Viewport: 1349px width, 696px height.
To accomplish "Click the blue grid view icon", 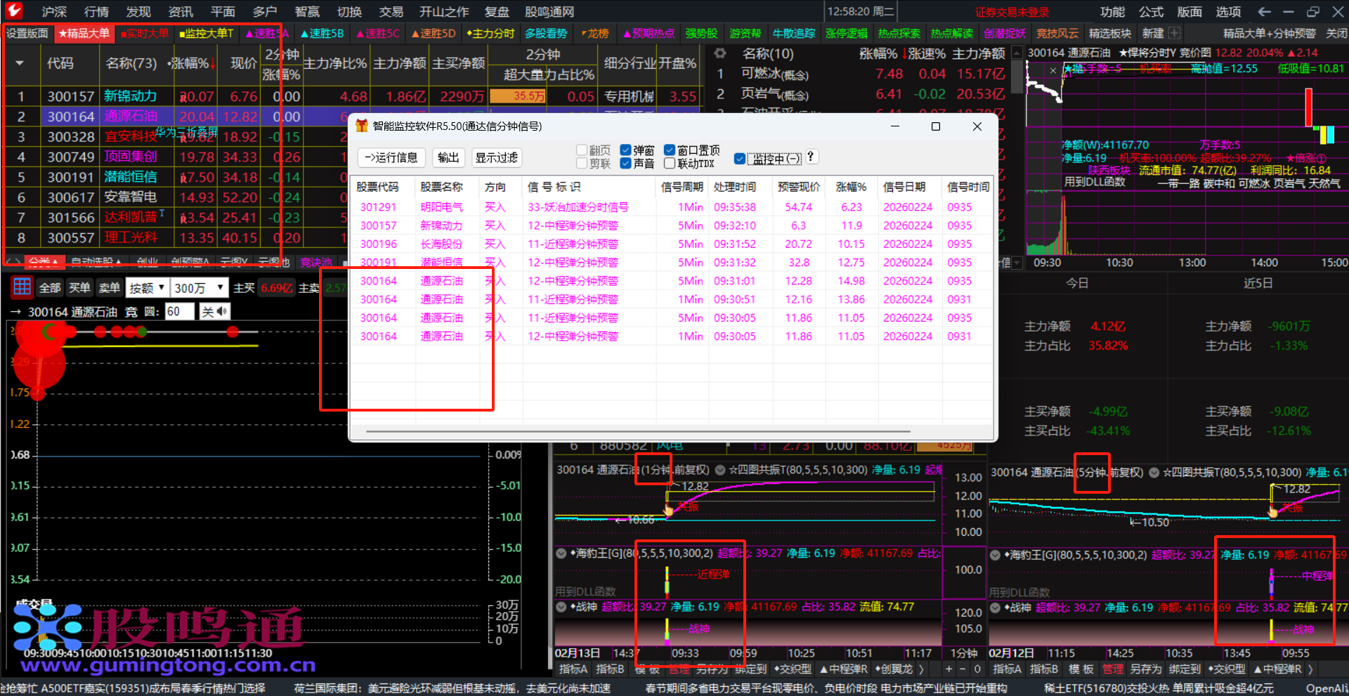I will [x=22, y=287].
